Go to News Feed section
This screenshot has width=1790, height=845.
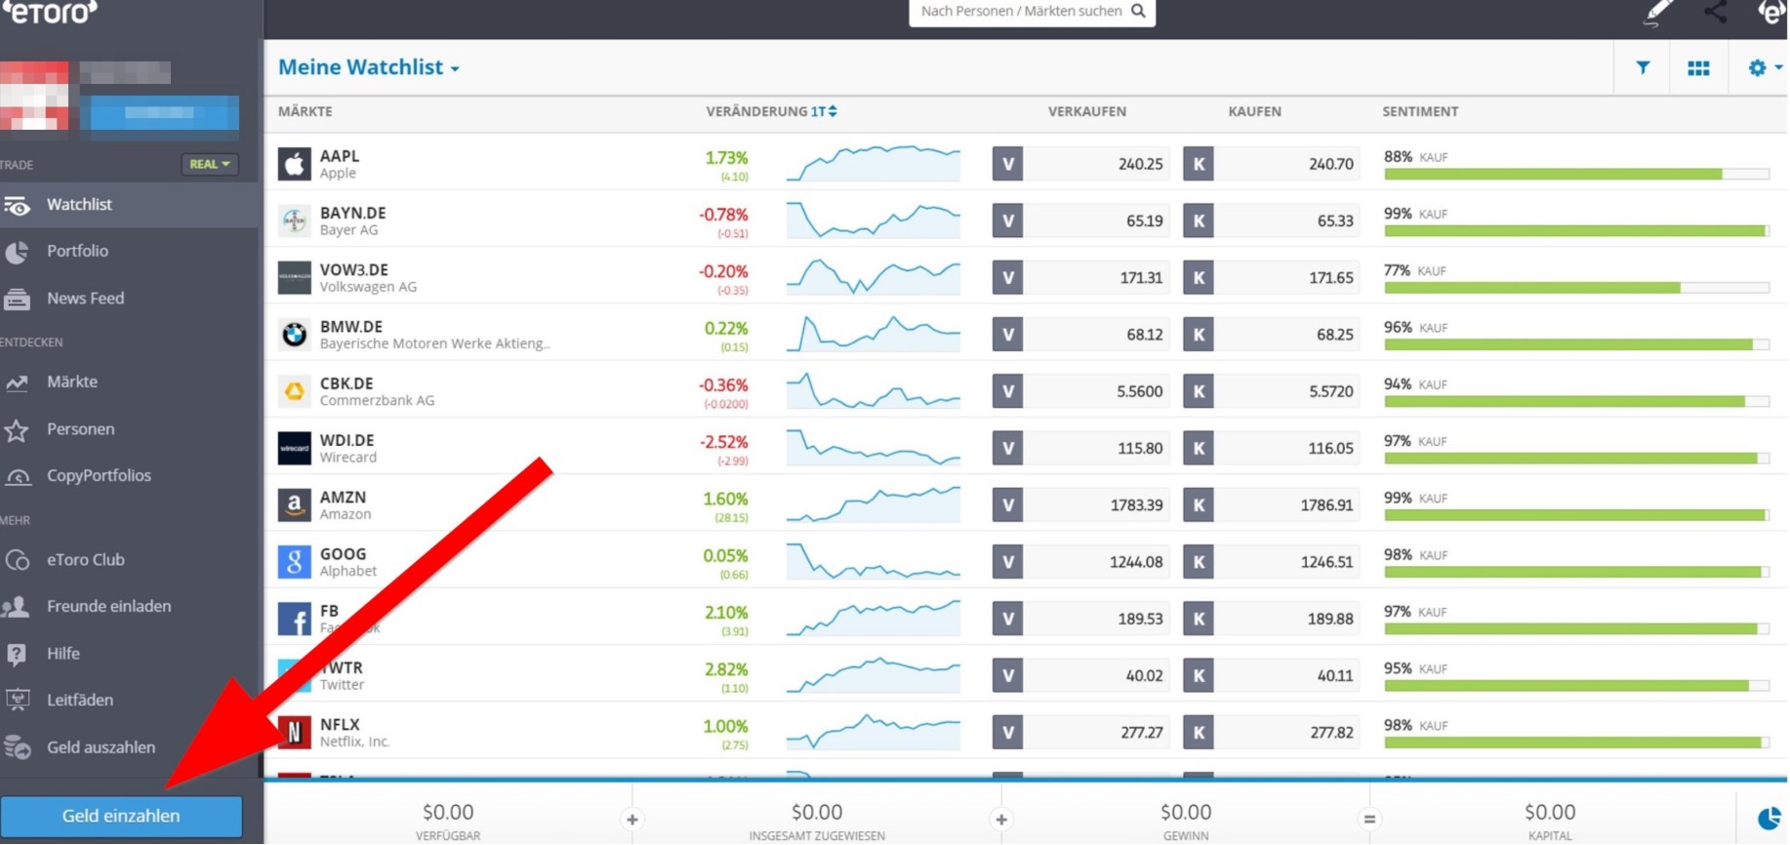[85, 299]
